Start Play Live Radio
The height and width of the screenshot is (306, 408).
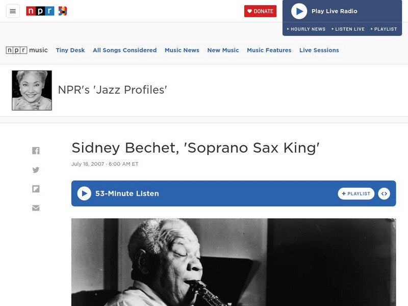pyautogui.click(x=299, y=11)
